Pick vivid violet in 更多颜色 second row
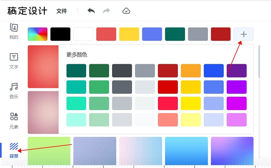 [x=237, y=87]
